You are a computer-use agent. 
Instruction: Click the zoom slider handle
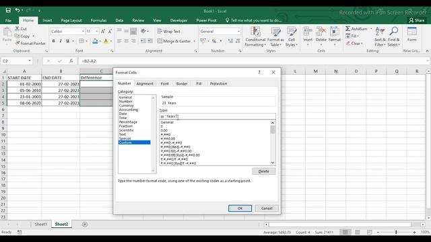pos(396,232)
